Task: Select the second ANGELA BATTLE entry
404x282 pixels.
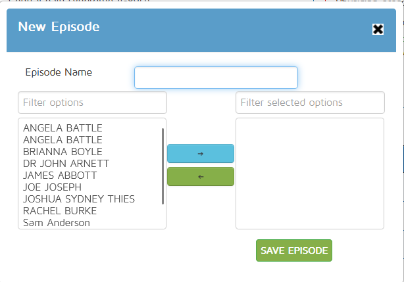Action: [x=63, y=140]
